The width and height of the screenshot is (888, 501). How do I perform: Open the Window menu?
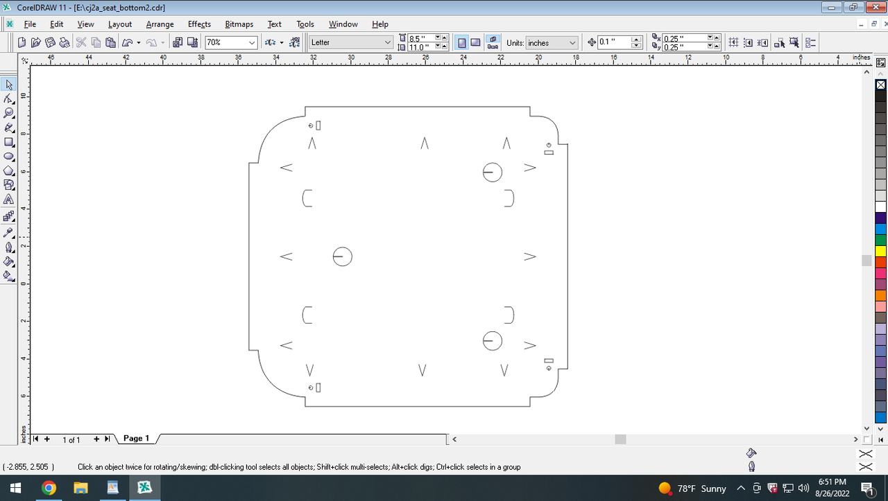tap(343, 24)
